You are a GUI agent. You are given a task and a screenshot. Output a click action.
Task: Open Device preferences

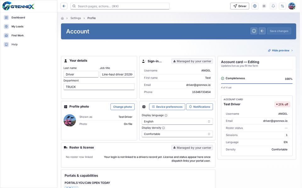(x=167, y=107)
